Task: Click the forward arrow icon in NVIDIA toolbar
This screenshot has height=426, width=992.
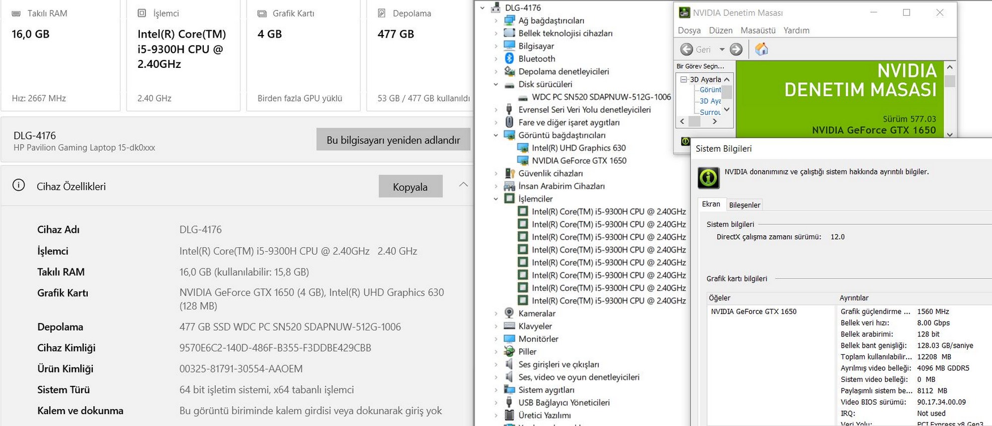Action: [737, 49]
